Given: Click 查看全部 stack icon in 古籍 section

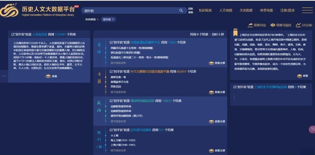Looking at the screenshot, I should tap(211, 92).
